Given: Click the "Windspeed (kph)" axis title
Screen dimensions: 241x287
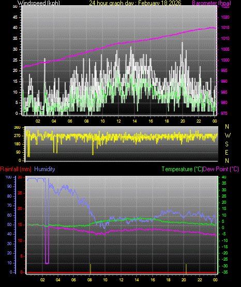Looking at the screenshot, I should [x=39, y=3].
